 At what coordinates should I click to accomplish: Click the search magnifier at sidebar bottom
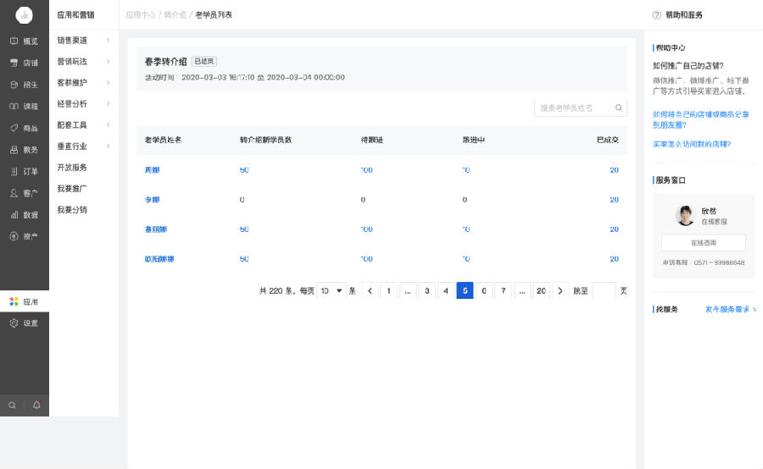pos(12,406)
